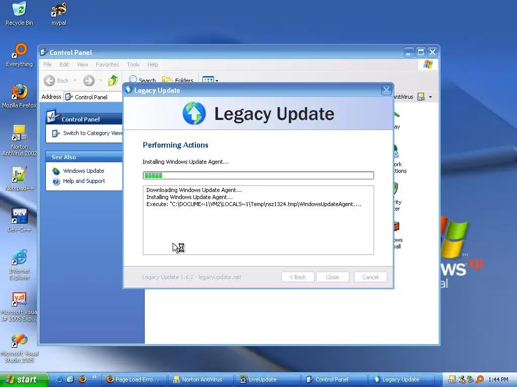Open Microsoft Visual J# 2005 Express icon
Viewport: 517px width, 387px height.
[19, 306]
